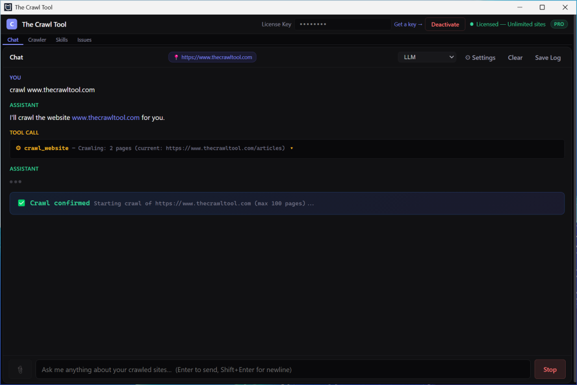
Task: Click the 'Chat' panel heading
Action: tap(16, 57)
